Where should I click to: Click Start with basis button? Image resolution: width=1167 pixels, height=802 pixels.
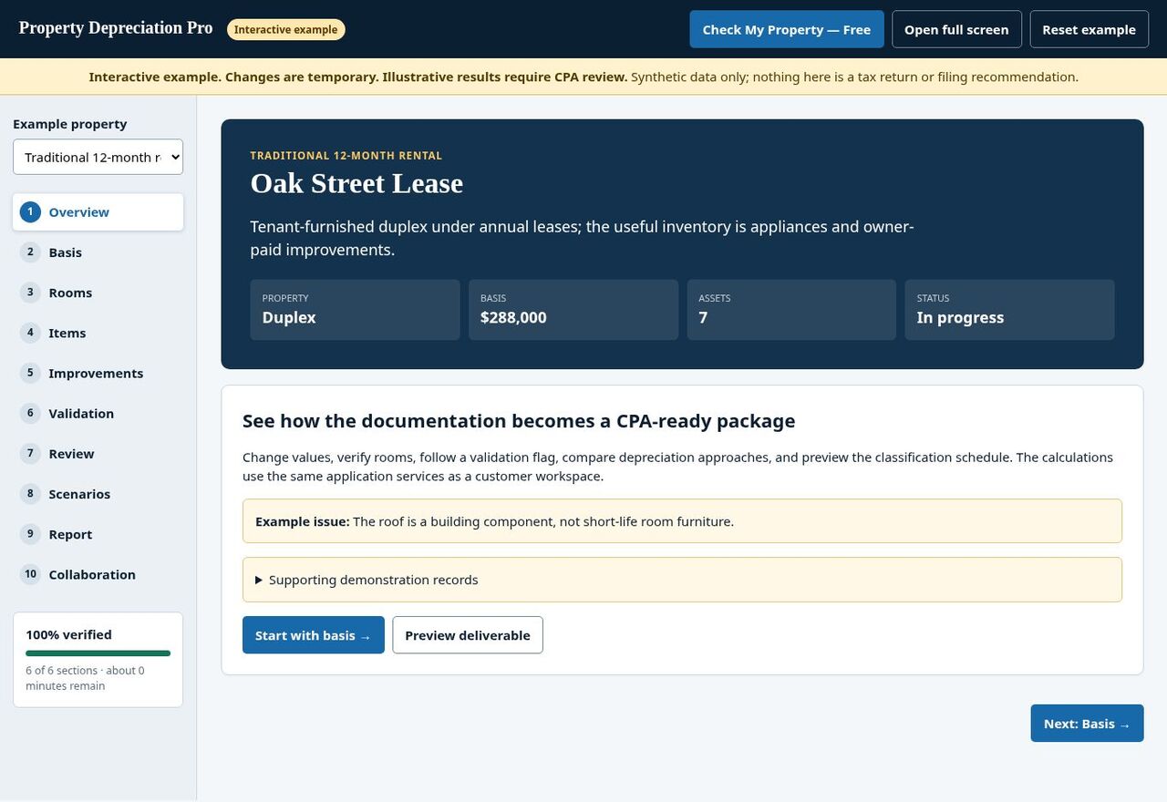coord(314,635)
